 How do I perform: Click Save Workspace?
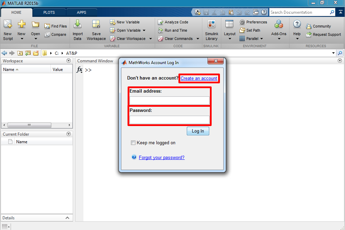point(96,30)
